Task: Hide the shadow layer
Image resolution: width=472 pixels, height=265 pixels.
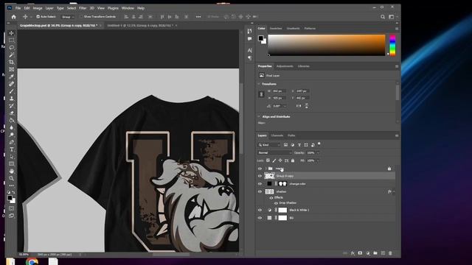Action: (x=260, y=191)
